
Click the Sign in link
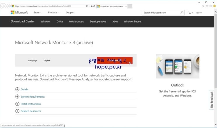199,13
